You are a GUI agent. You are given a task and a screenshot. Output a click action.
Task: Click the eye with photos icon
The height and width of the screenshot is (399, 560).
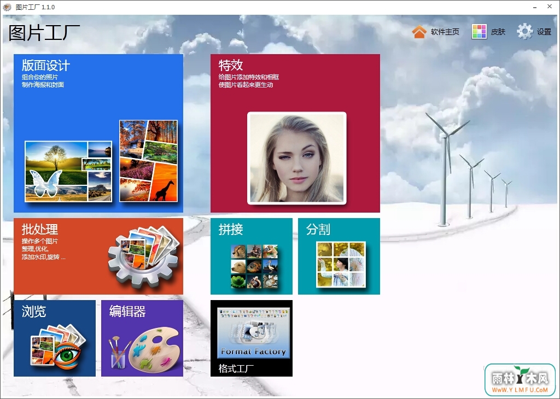click(x=59, y=347)
